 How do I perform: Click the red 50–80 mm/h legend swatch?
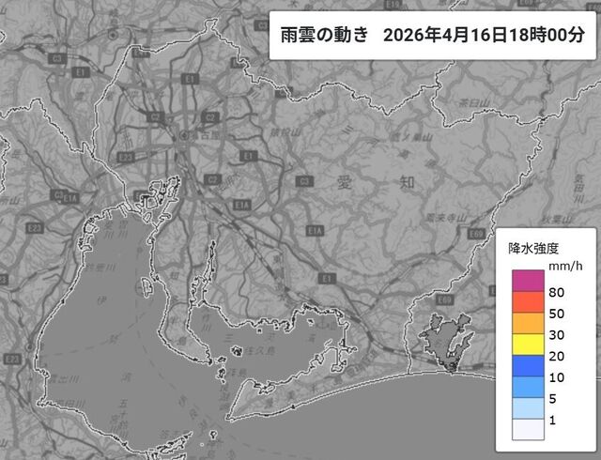coord(528,302)
